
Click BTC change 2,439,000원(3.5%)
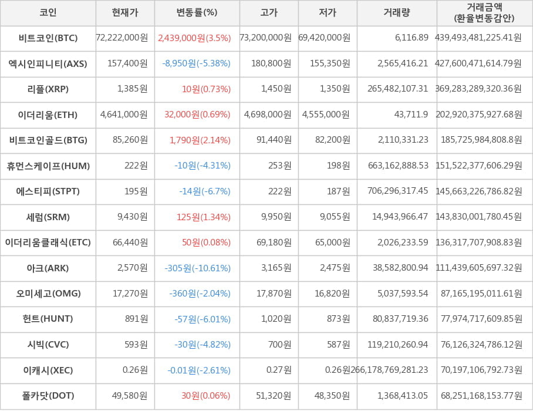point(194,38)
